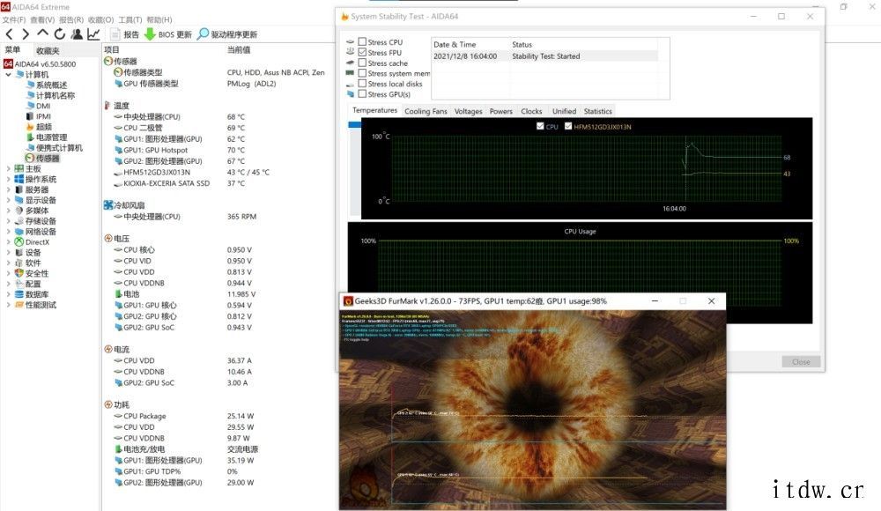Expand the 网络设备 tree node

click(x=8, y=232)
